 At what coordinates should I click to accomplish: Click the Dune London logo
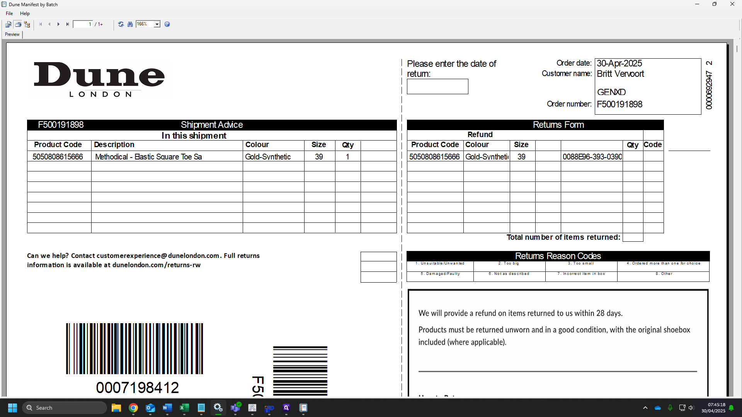99,80
